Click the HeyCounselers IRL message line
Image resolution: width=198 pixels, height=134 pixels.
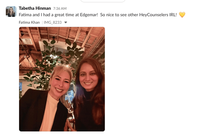98,15
